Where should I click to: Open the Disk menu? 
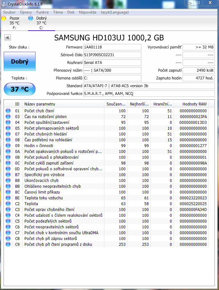pos(71,12)
